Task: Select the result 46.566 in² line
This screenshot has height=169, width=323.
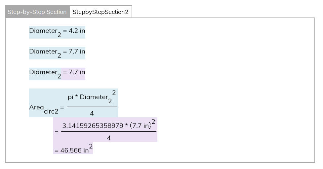Action: point(73,150)
